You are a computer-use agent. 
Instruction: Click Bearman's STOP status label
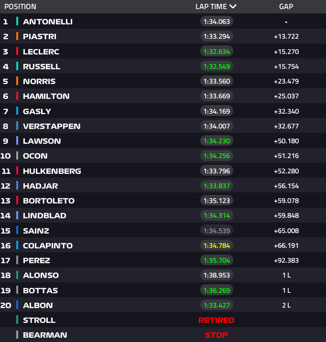[x=217, y=335]
